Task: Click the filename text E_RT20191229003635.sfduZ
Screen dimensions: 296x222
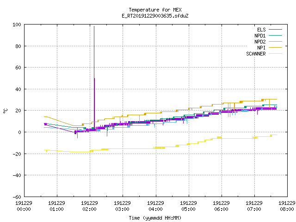Action: pyautogui.click(x=155, y=16)
